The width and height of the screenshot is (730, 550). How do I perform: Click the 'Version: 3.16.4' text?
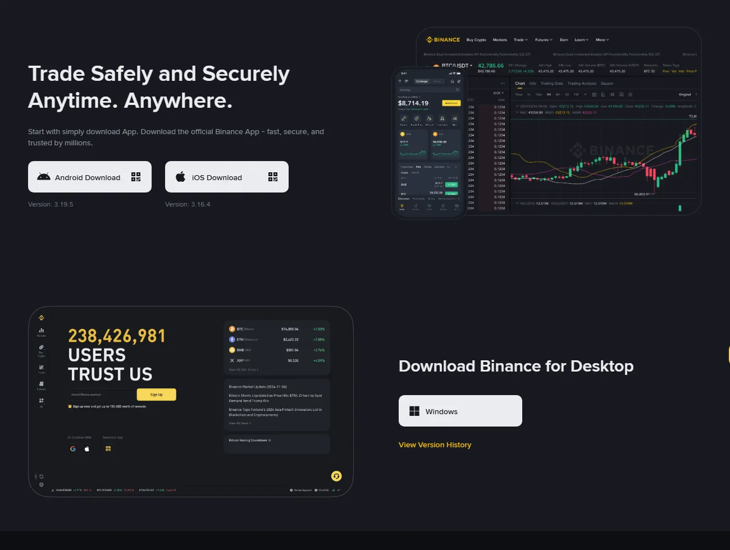188,204
